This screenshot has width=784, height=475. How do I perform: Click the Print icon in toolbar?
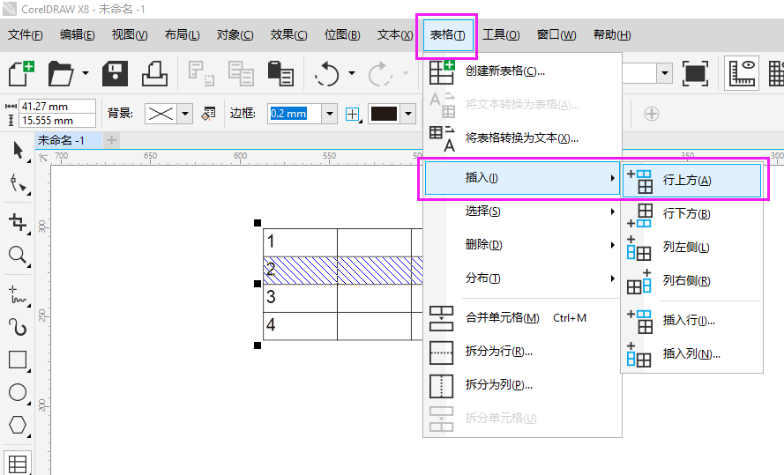point(154,73)
